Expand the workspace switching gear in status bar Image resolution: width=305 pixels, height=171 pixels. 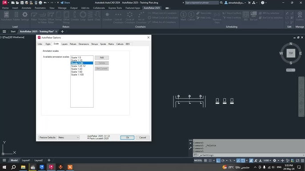(x=275, y=160)
